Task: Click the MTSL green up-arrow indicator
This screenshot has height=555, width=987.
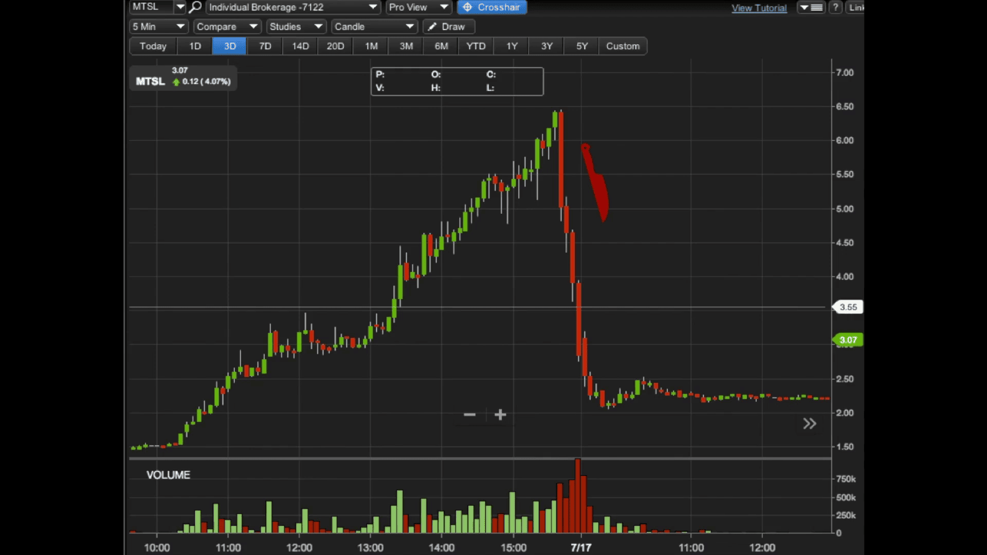Action: tap(176, 82)
